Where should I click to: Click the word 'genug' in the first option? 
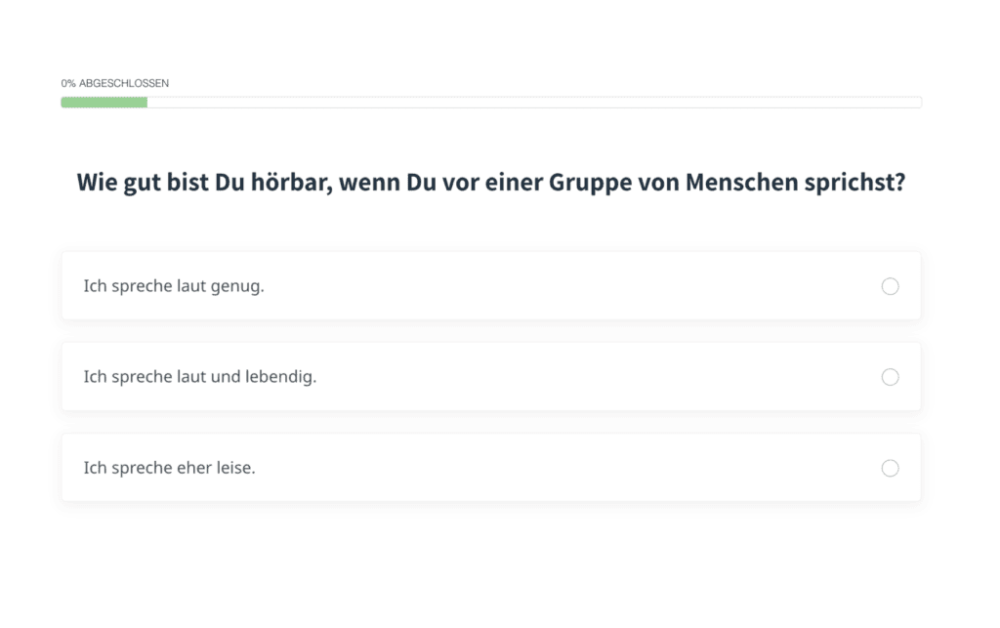point(236,287)
